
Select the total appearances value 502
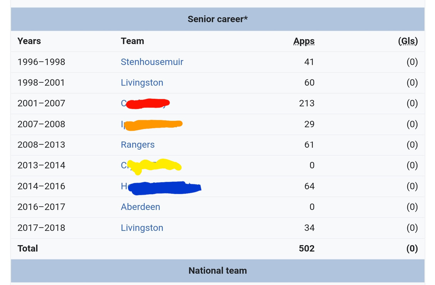tap(306, 249)
